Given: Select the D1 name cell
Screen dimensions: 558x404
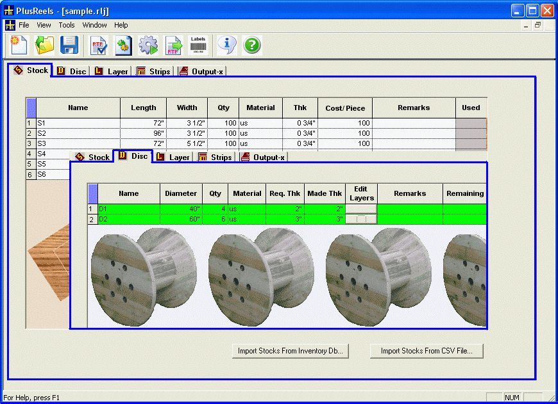Looking at the screenshot, I should click(129, 209).
